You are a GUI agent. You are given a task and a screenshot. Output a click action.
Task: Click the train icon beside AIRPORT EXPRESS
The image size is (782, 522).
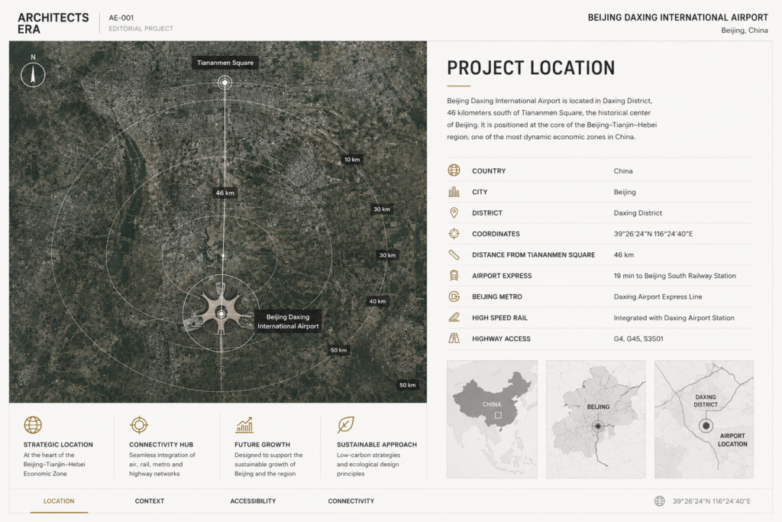454,275
